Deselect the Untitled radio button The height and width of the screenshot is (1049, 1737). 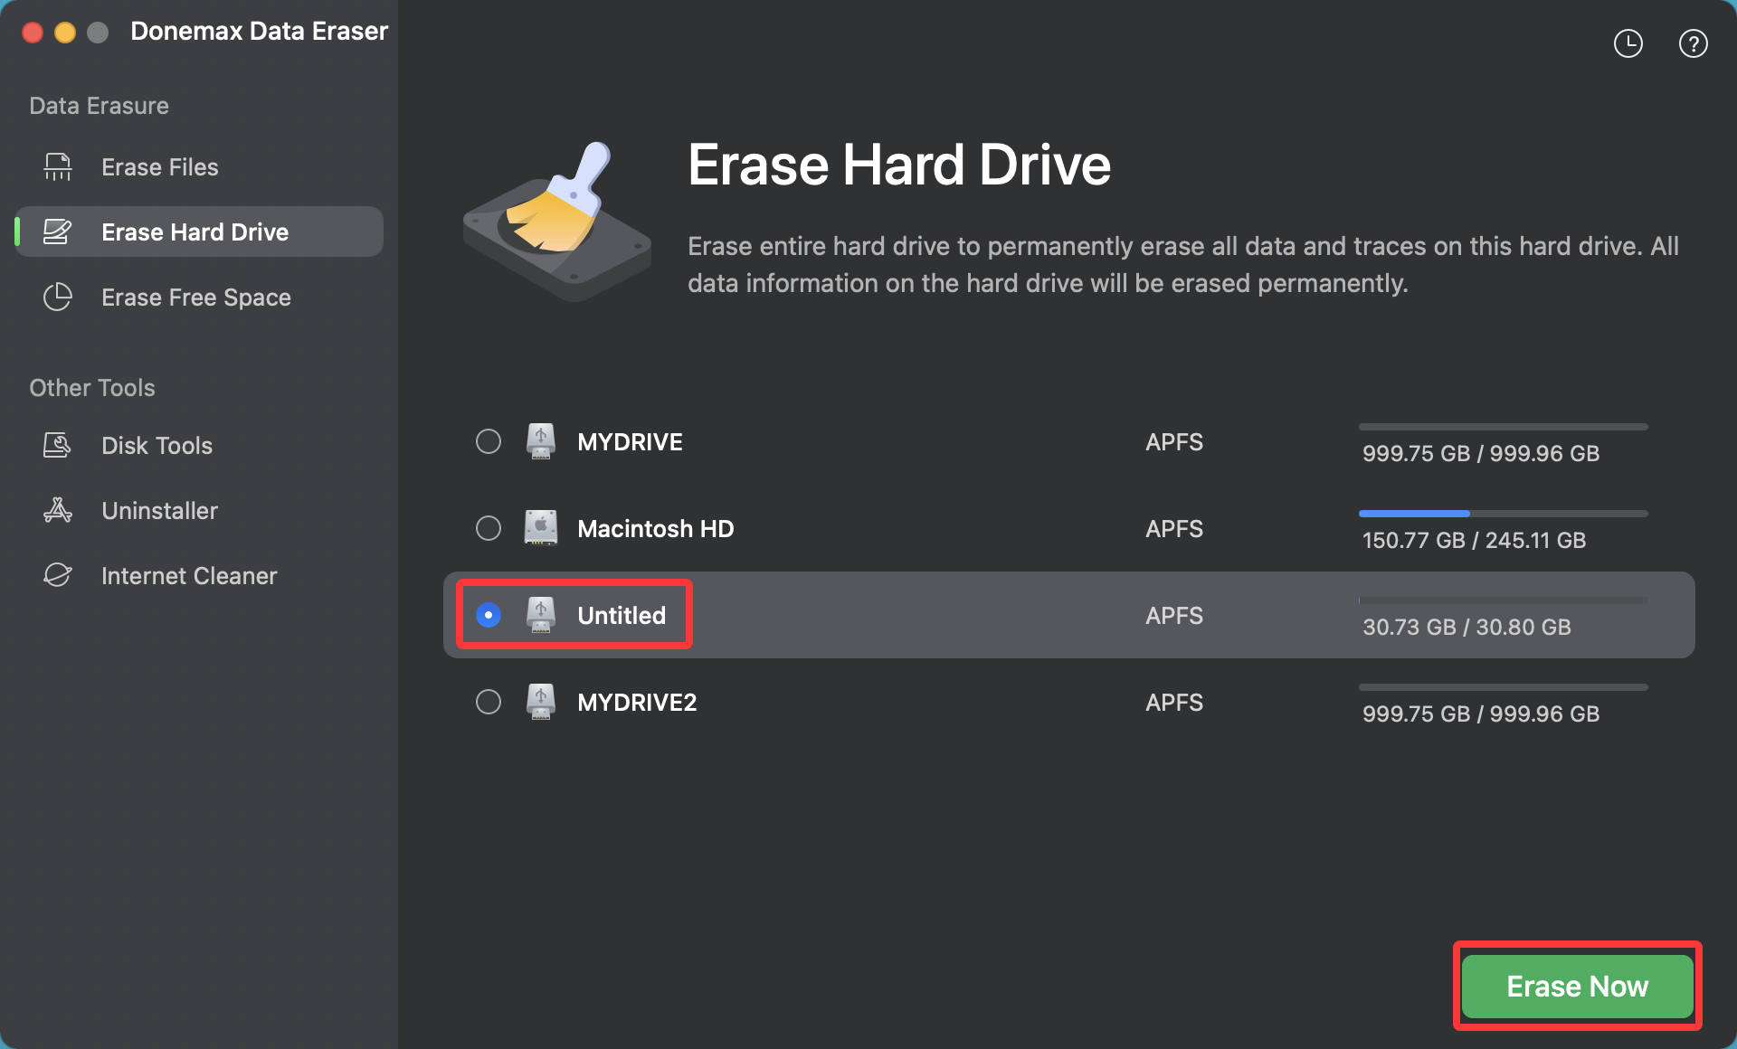pyautogui.click(x=489, y=615)
